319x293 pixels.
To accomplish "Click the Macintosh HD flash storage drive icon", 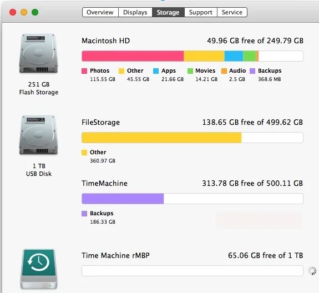I will (x=39, y=53).
